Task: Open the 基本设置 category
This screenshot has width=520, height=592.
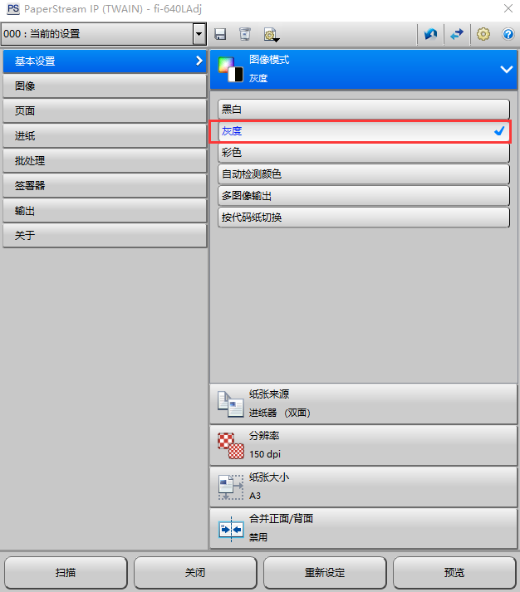Action: (105, 61)
